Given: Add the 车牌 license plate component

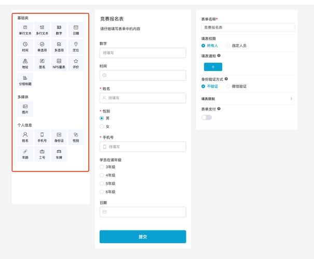Looking at the screenshot, I should click(x=59, y=154).
